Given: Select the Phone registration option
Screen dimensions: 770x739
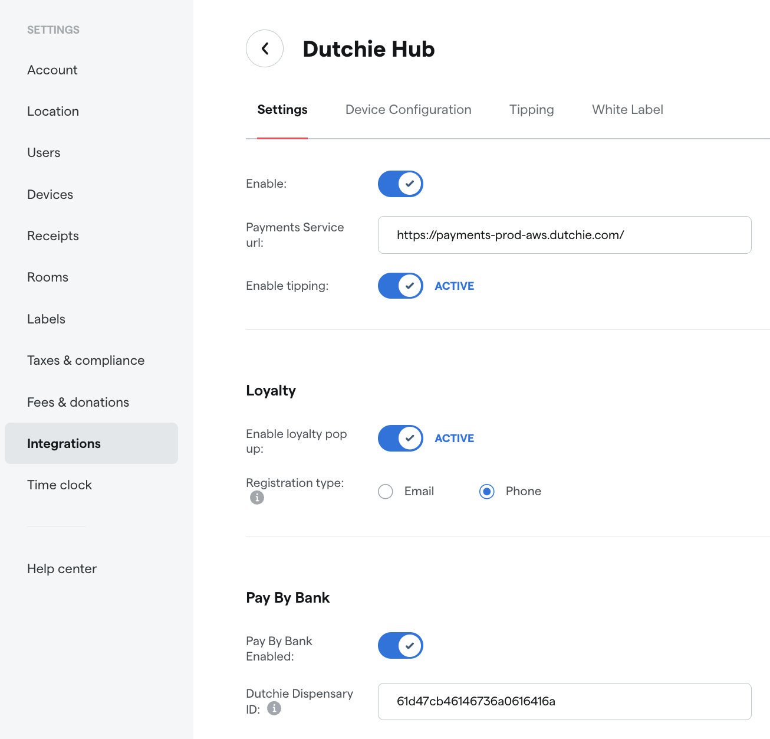Looking at the screenshot, I should coord(486,491).
